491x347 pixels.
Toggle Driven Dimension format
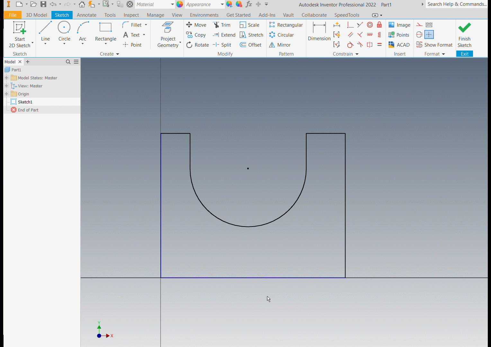pos(429,25)
